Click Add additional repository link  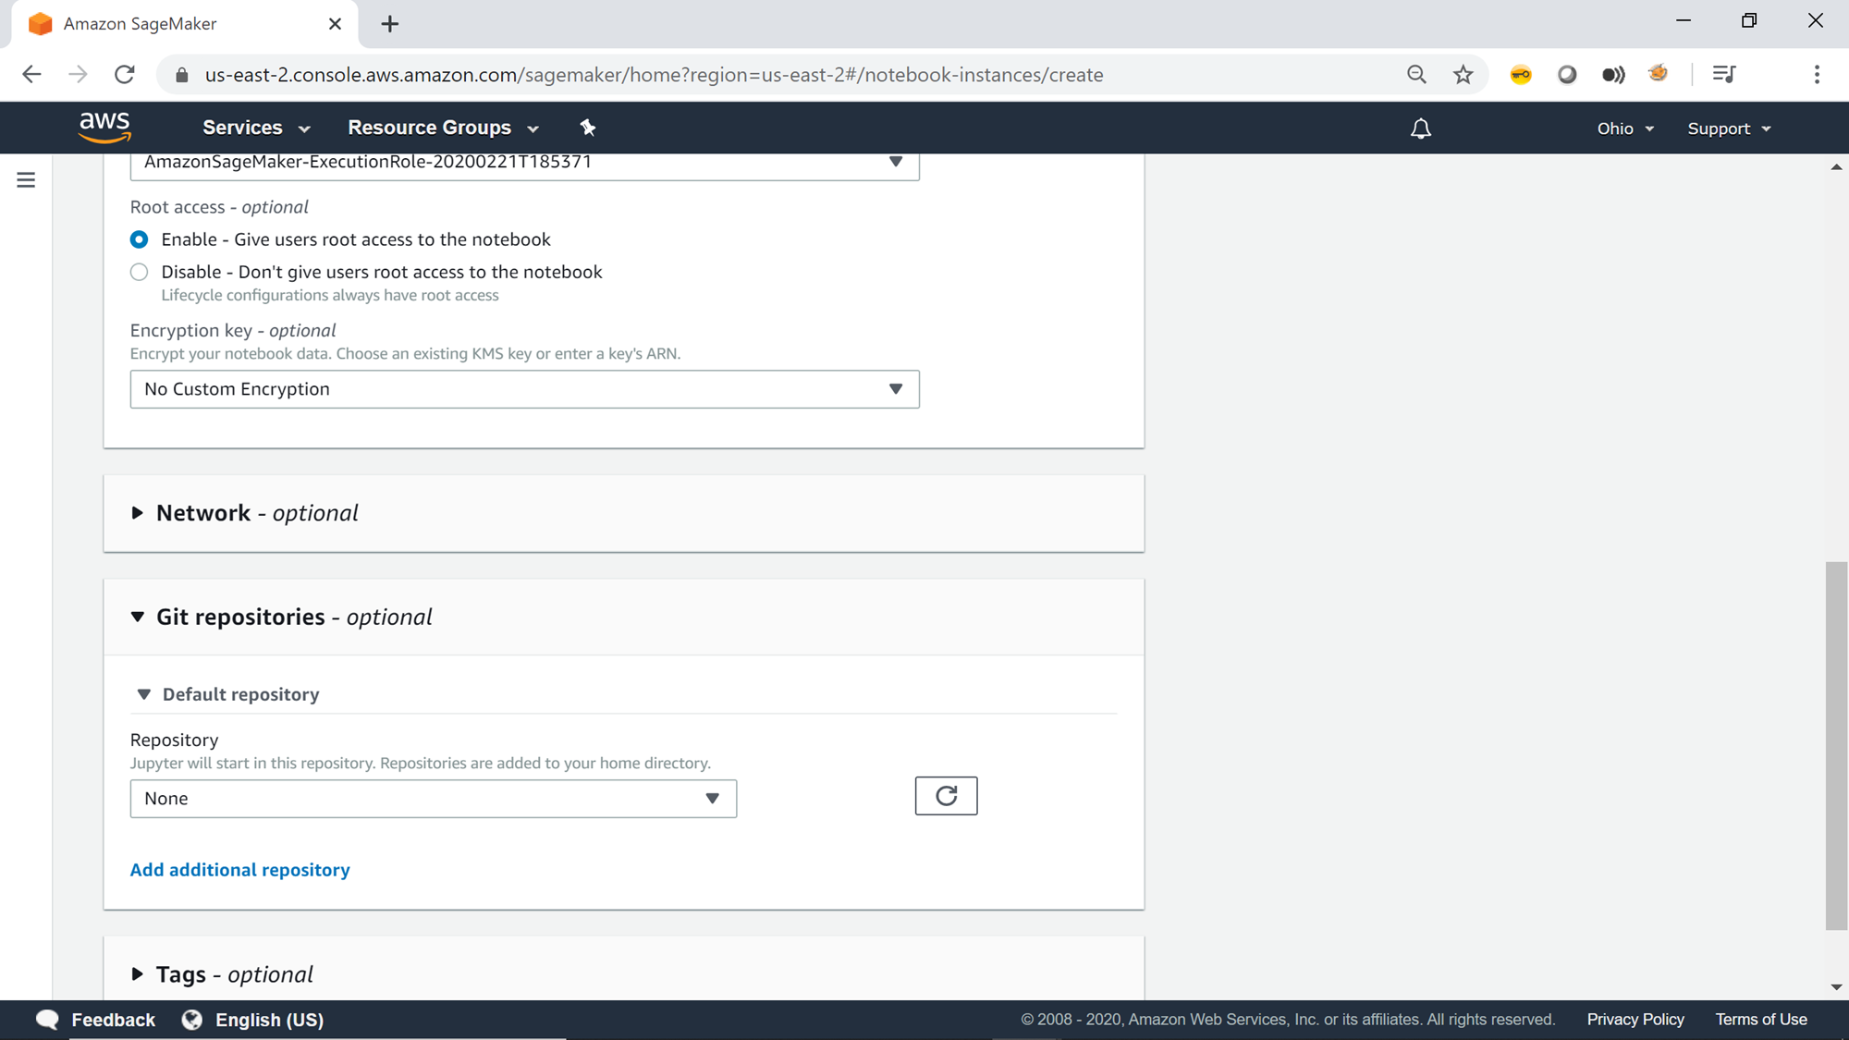pyautogui.click(x=239, y=870)
